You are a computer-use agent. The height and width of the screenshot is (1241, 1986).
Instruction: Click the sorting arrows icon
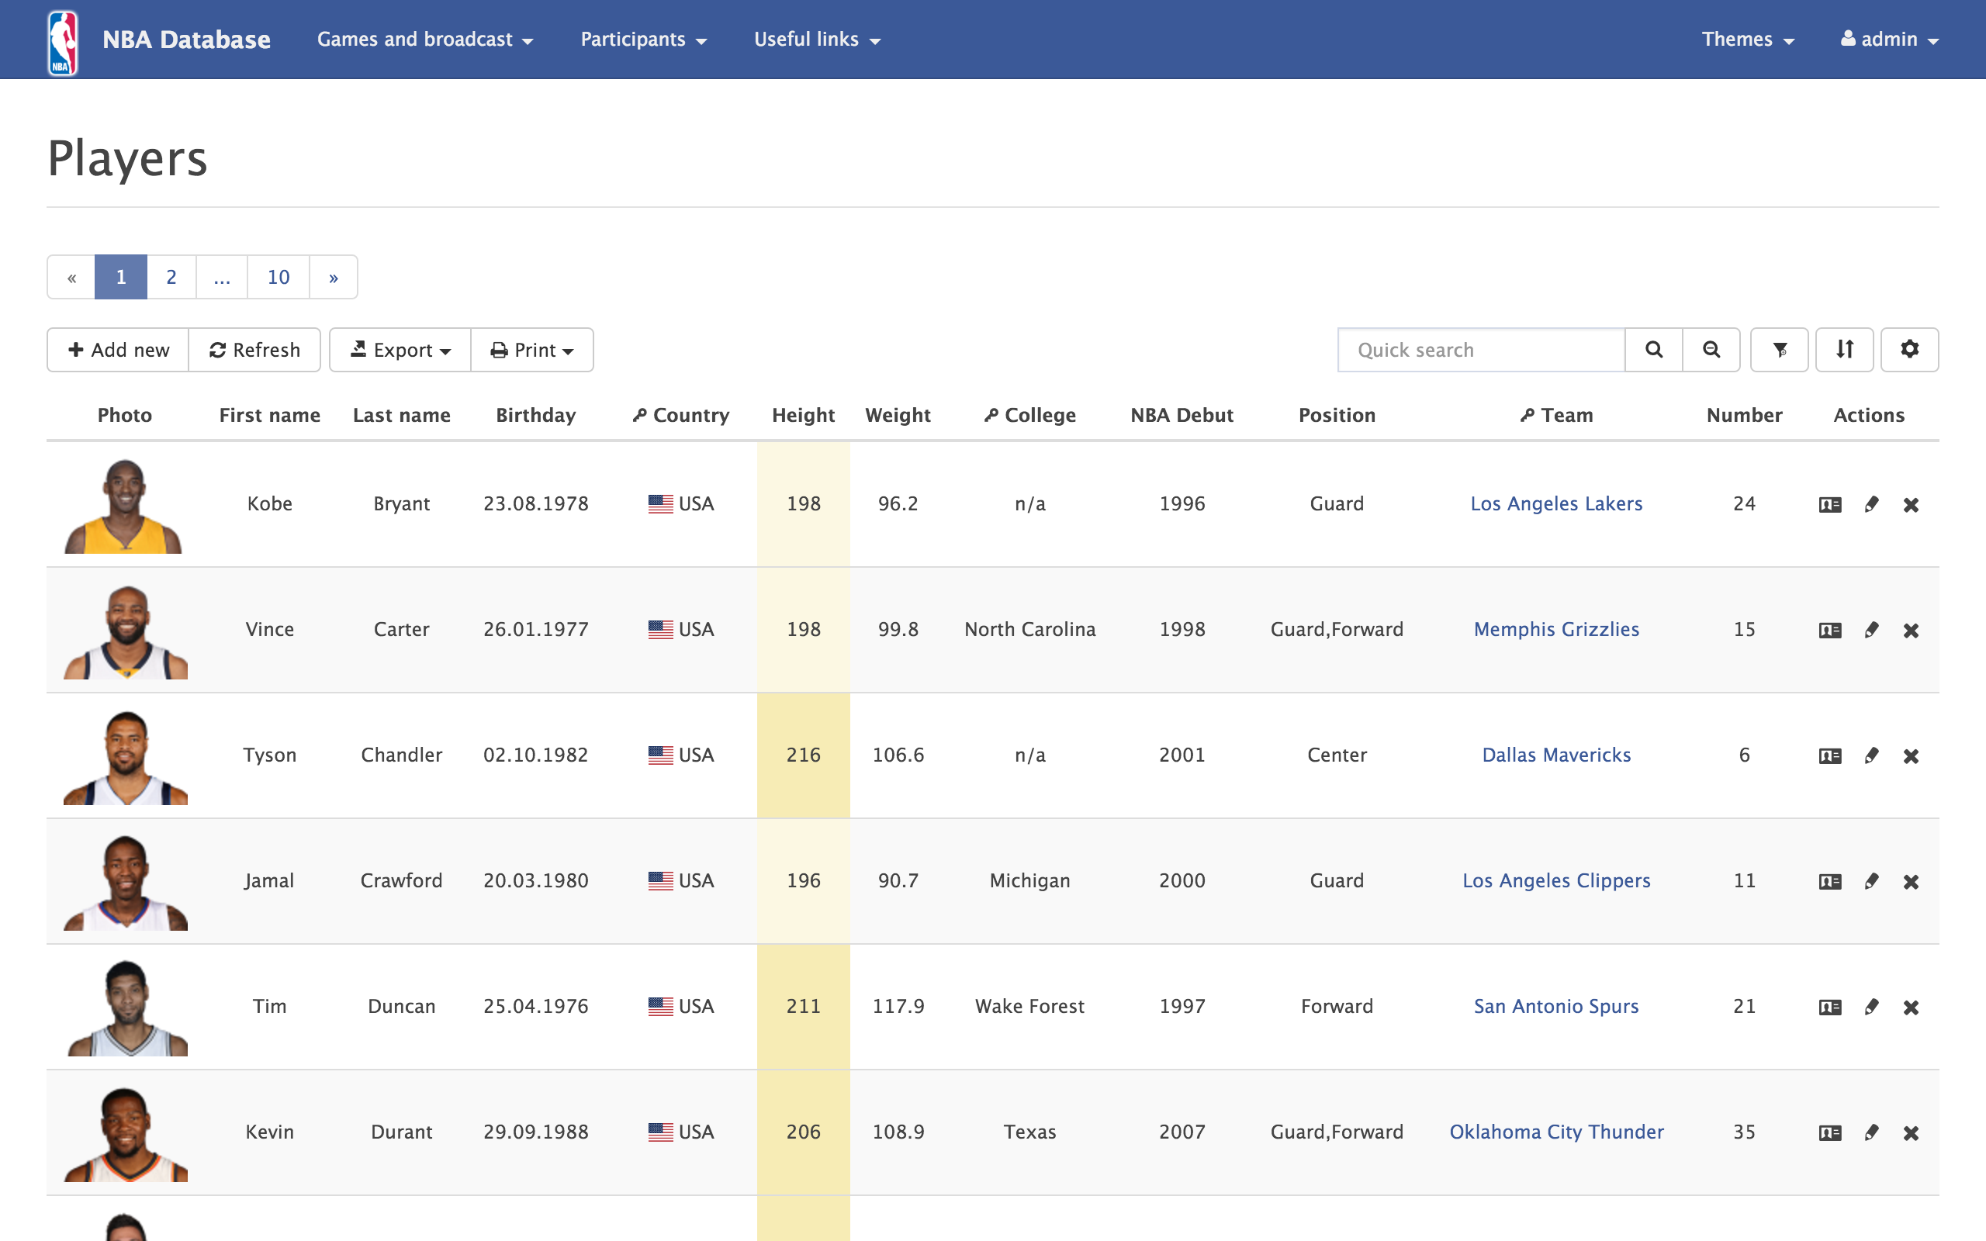point(1845,350)
